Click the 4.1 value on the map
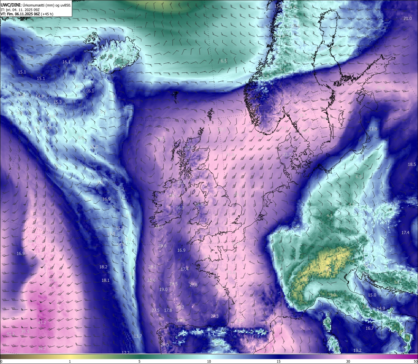Screen dimensions: 418x364 tap(330, 216)
